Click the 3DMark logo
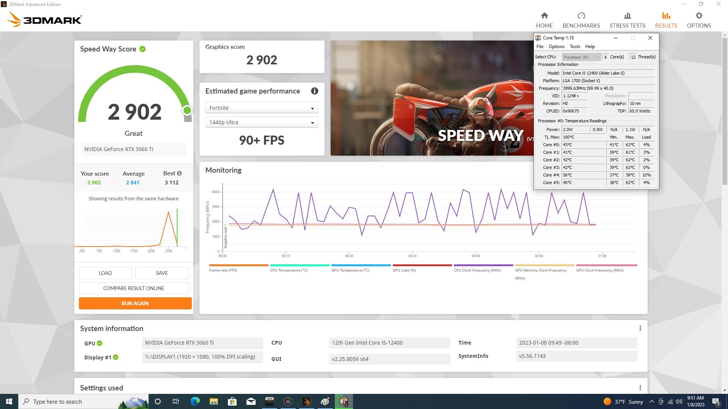The height and width of the screenshot is (409, 728). click(x=44, y=19)
